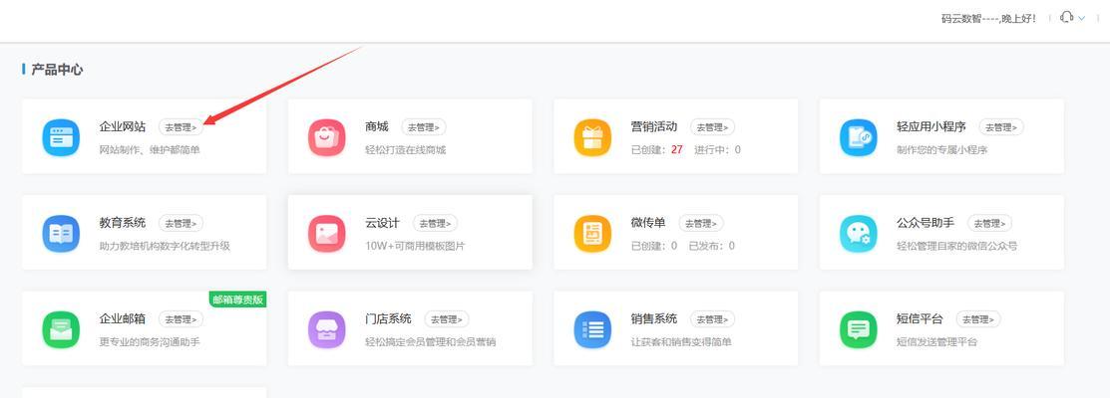Expand the dropdown arrow beside headset icon

[1082, 18]
